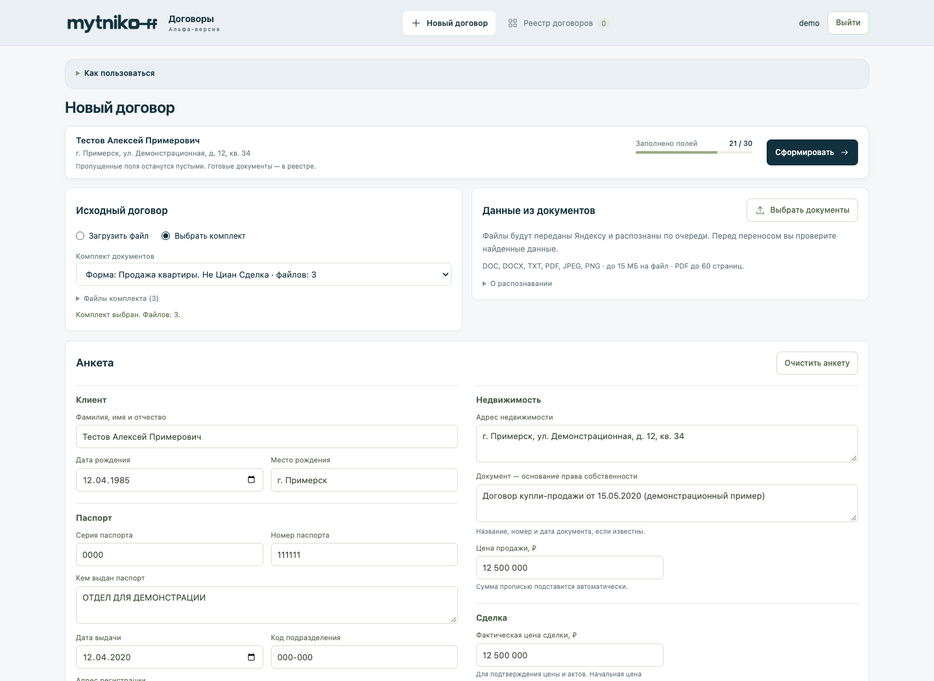The width and height of the screenshot is (934, 681).
Task: Click the Сумма прописью подставится автоматически hint
Action: coord(552,587)
